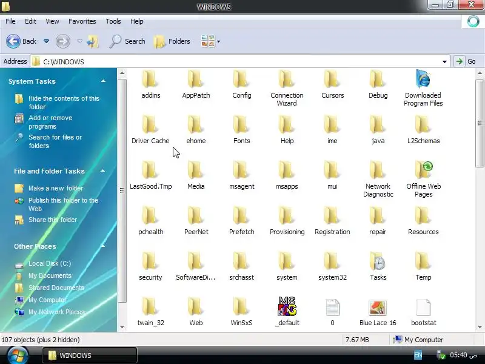
Task: Select the AppPatch folder icon
Action: tap(196, 79)
